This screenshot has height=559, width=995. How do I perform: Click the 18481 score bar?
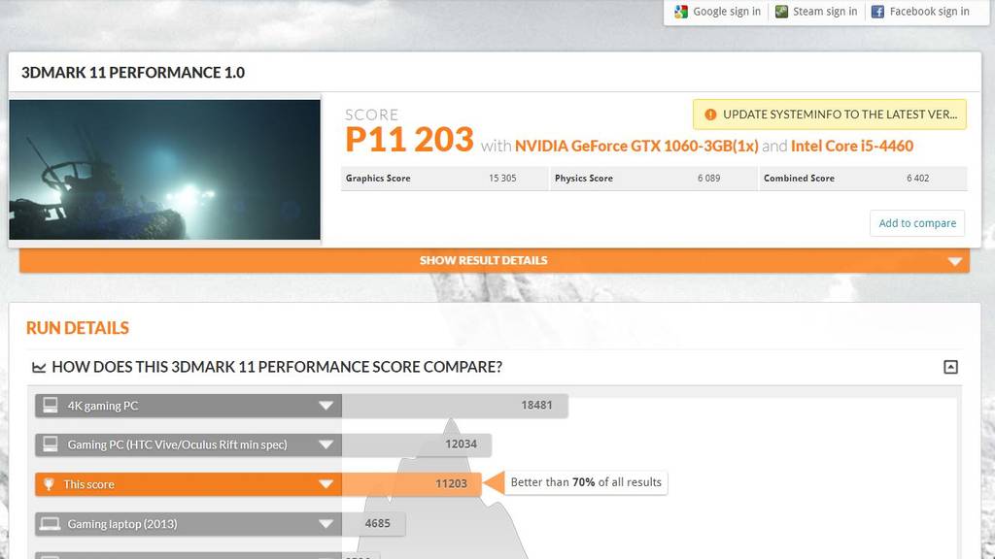[x=455, y=405]
